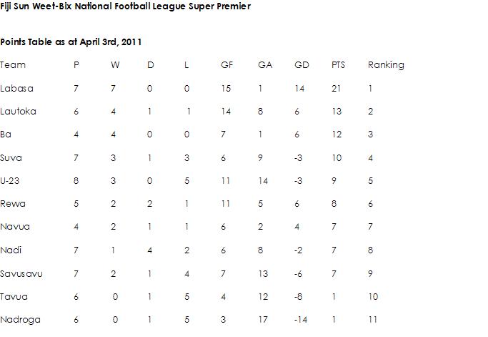The height and width of the screenshot is (337, 488).
Task: Click the Suva team name
Action: click(11, 157)
